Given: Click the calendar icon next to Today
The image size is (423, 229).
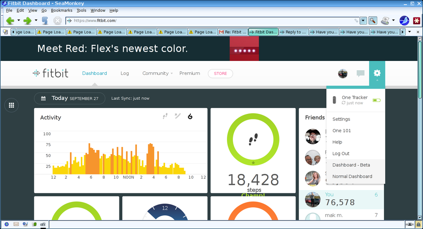Looking at the screenshot, I should [x=43, y=99].
